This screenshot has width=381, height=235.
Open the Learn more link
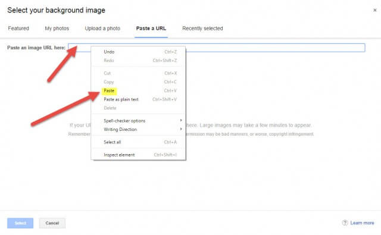click(362, 223)
